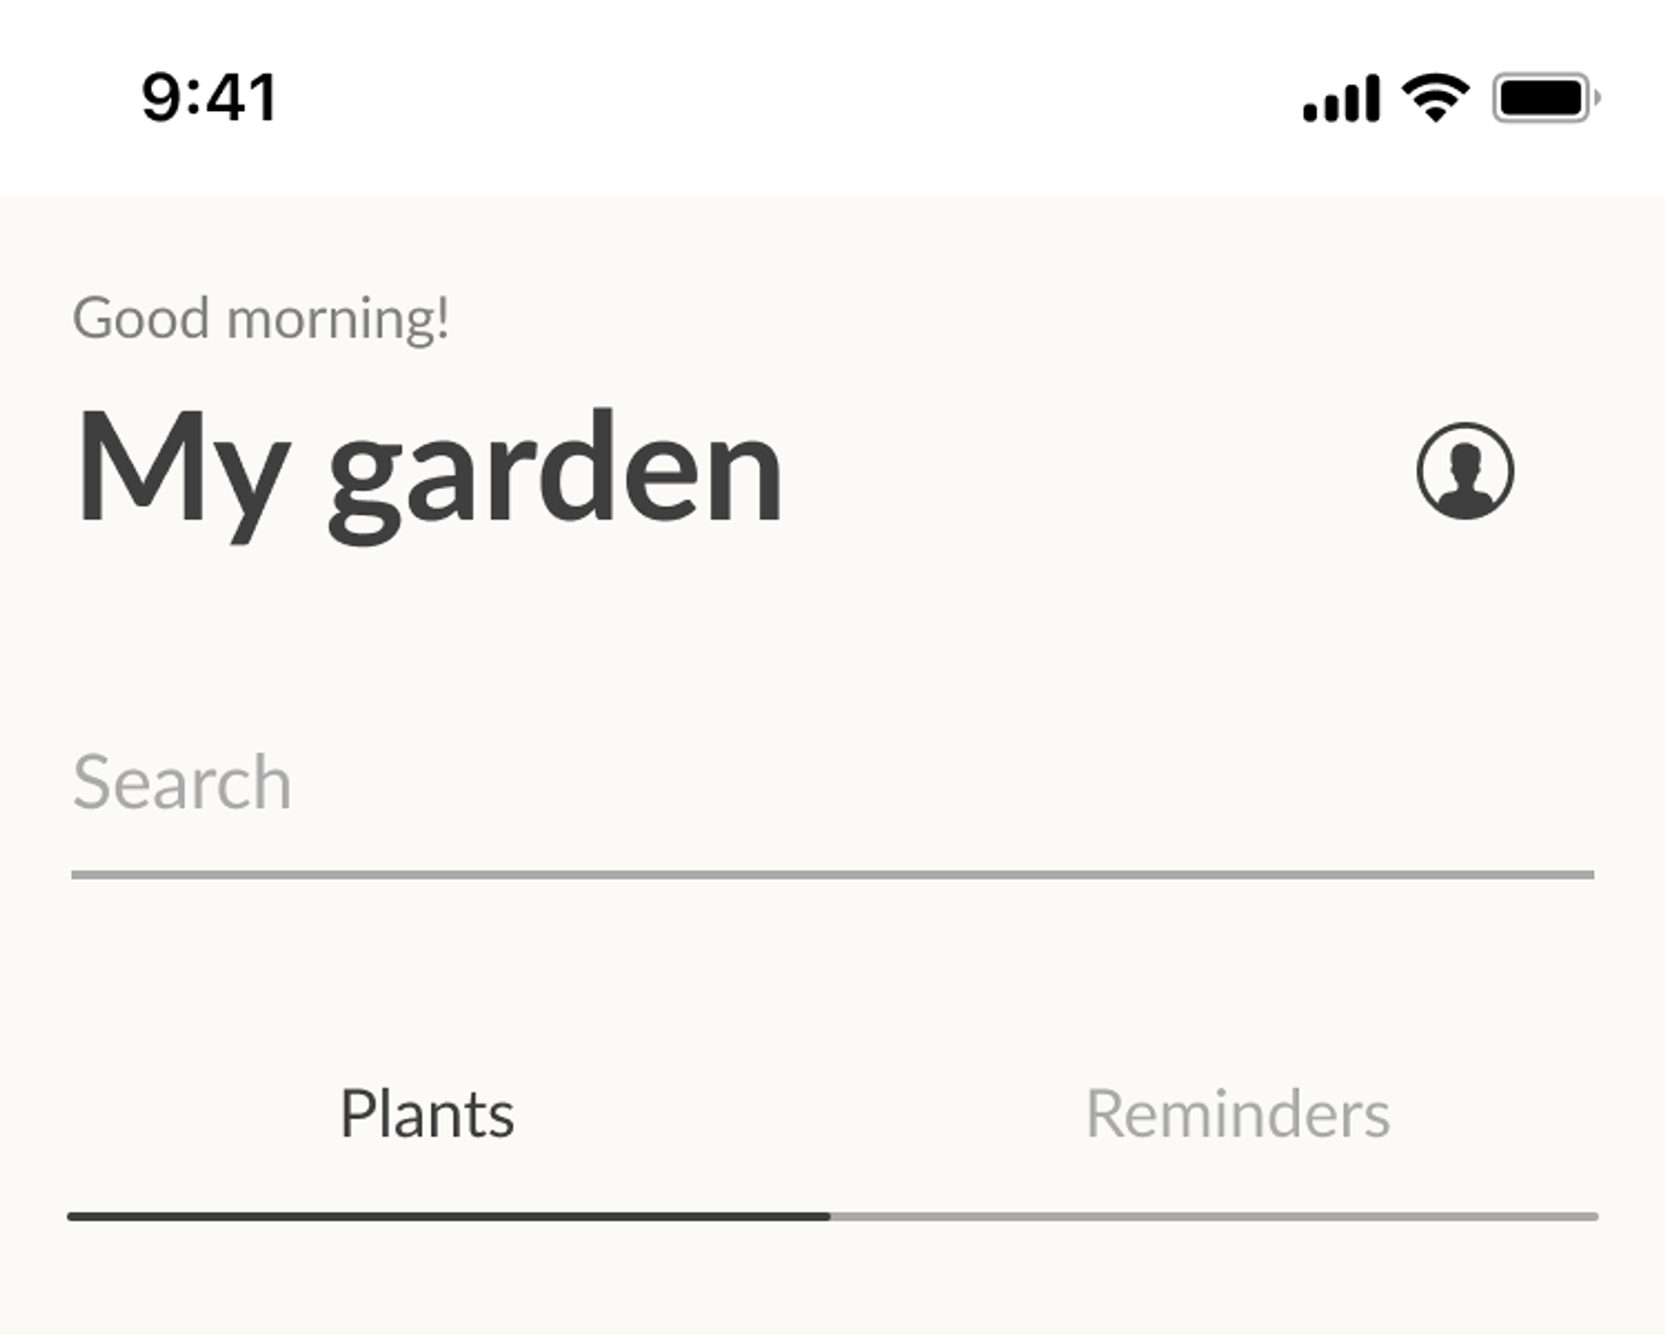Click the My garden heading

[430, 475]
